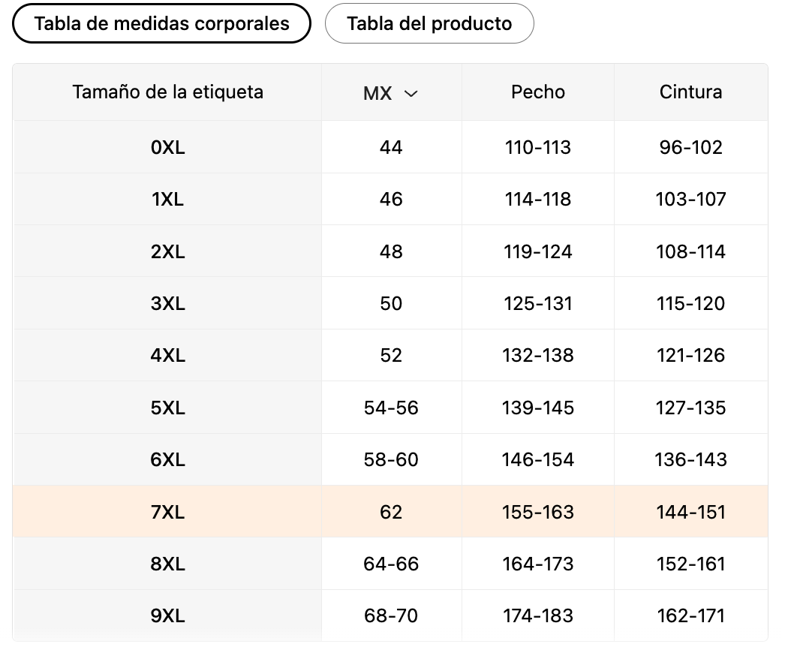The image size is (785, 656).
Task: Switch to Tabla de medidas corporales tab
Action: pyautogui.click(x=161, y=23)
